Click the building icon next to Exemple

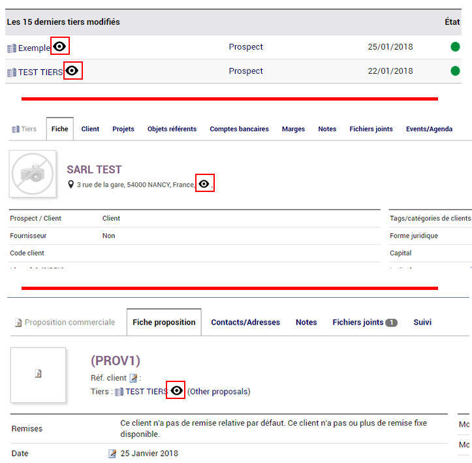[x=12, y=48]
